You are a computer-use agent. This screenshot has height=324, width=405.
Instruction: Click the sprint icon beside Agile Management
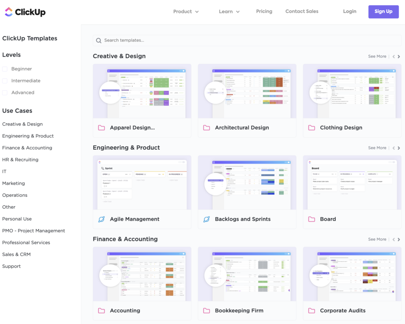[101, 219]
